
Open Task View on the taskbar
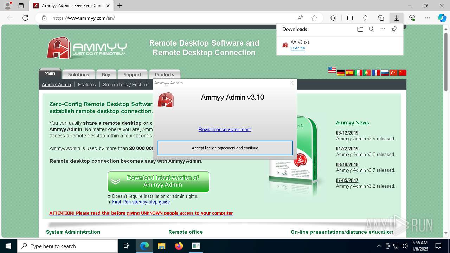click(x=127, y=246)
